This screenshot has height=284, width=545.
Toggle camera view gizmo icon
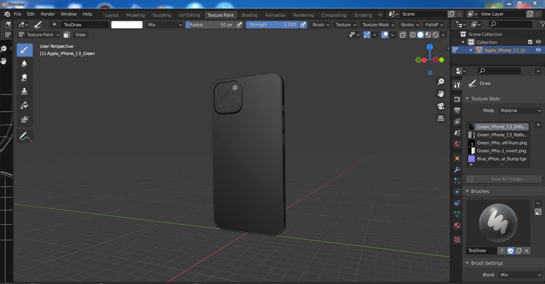441,106
